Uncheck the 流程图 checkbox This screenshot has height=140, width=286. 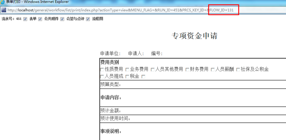88,19
